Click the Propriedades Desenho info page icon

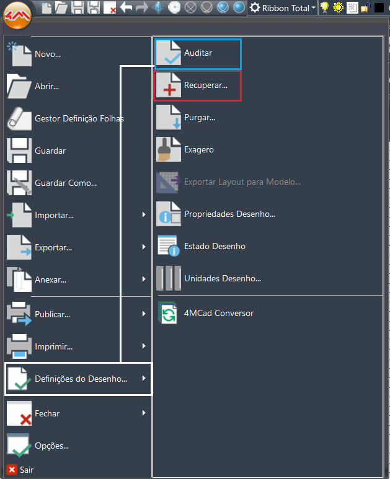point(169,214)
